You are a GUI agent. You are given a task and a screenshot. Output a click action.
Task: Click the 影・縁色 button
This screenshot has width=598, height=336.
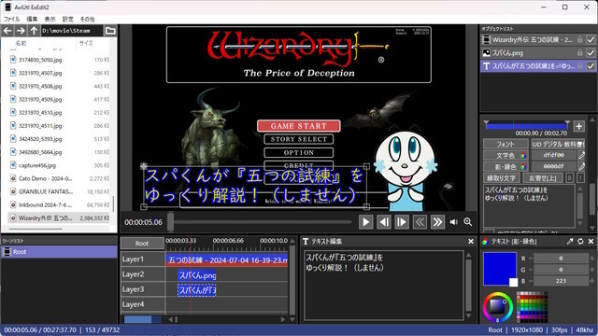505,166
